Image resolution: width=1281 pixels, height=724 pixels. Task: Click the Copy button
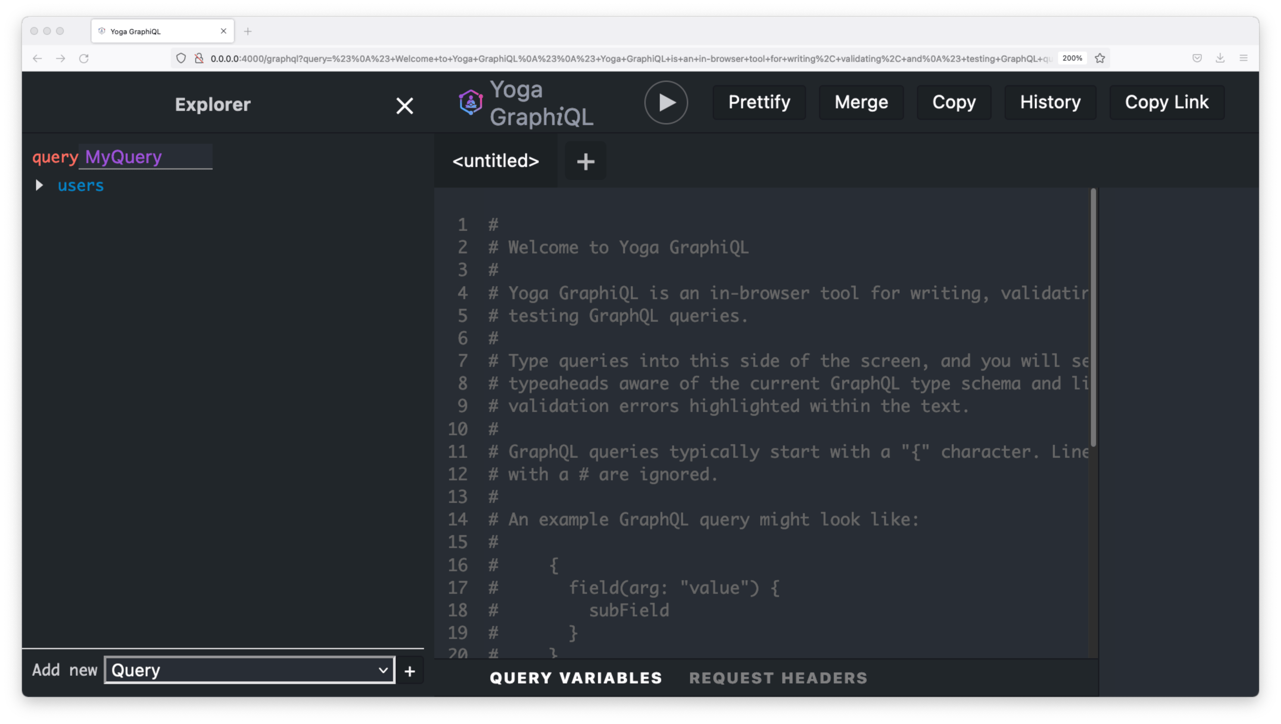(954, 102)
